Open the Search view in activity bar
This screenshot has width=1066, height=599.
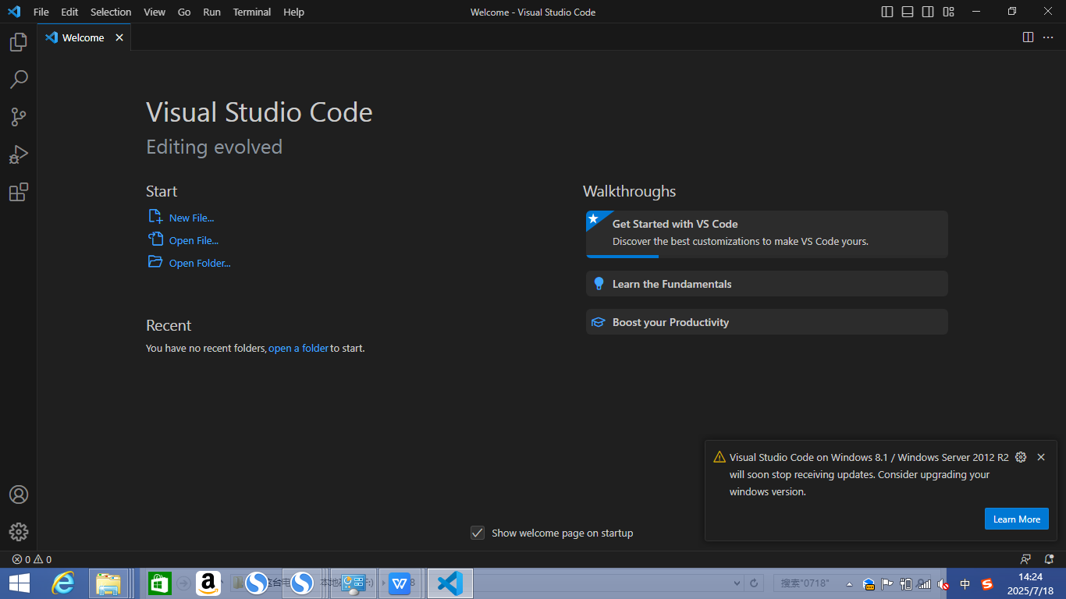[19, 80]
